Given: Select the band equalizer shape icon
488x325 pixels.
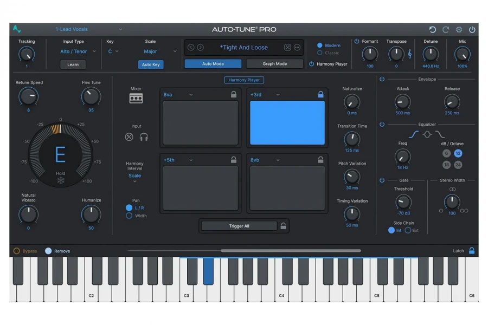Looking at the screenshot, I should [427, 134].
